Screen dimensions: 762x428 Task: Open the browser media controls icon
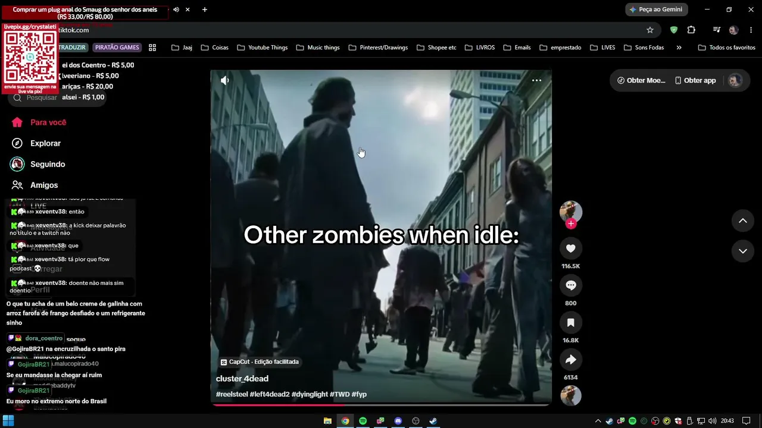pyautogui.click(x=717, y=30)
